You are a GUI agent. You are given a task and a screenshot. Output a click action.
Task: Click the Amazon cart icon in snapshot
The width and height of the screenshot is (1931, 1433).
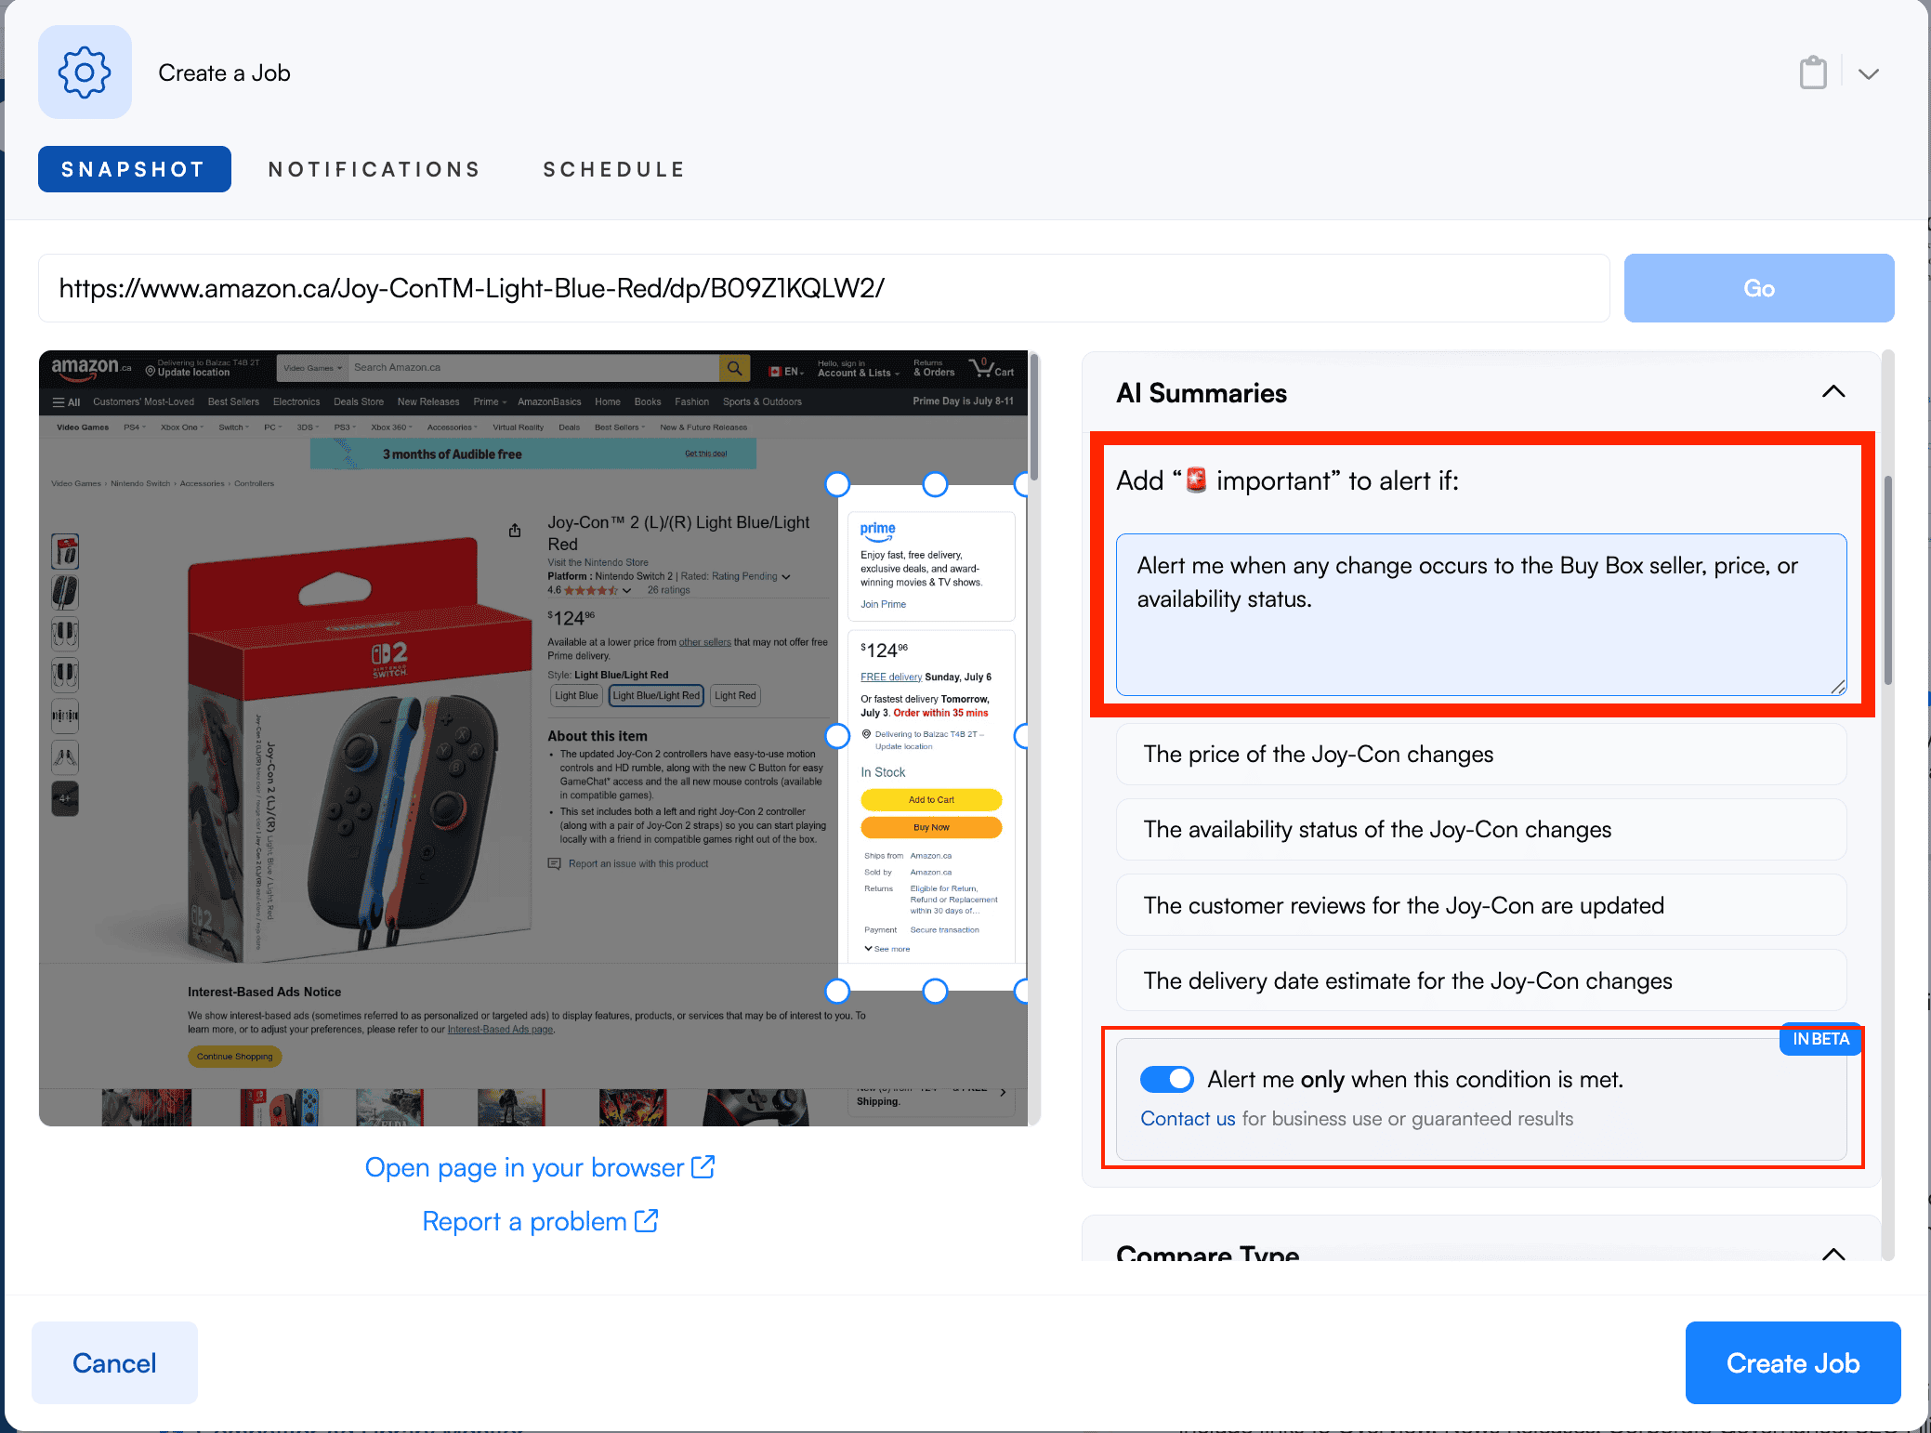pyautogui.click(x=992, y=368)
